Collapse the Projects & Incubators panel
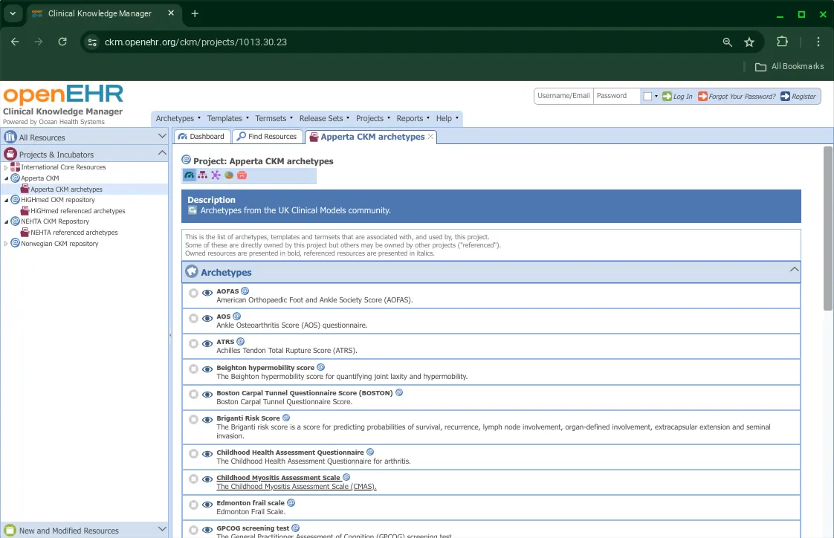This screenshot has height=538, width=834. point(161,152)
